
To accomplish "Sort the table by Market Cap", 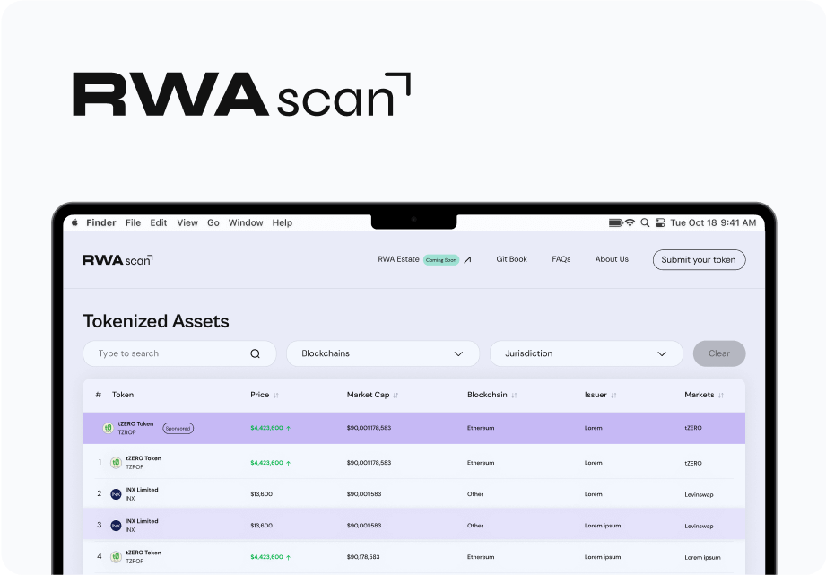I will click(x=396, y=396).
